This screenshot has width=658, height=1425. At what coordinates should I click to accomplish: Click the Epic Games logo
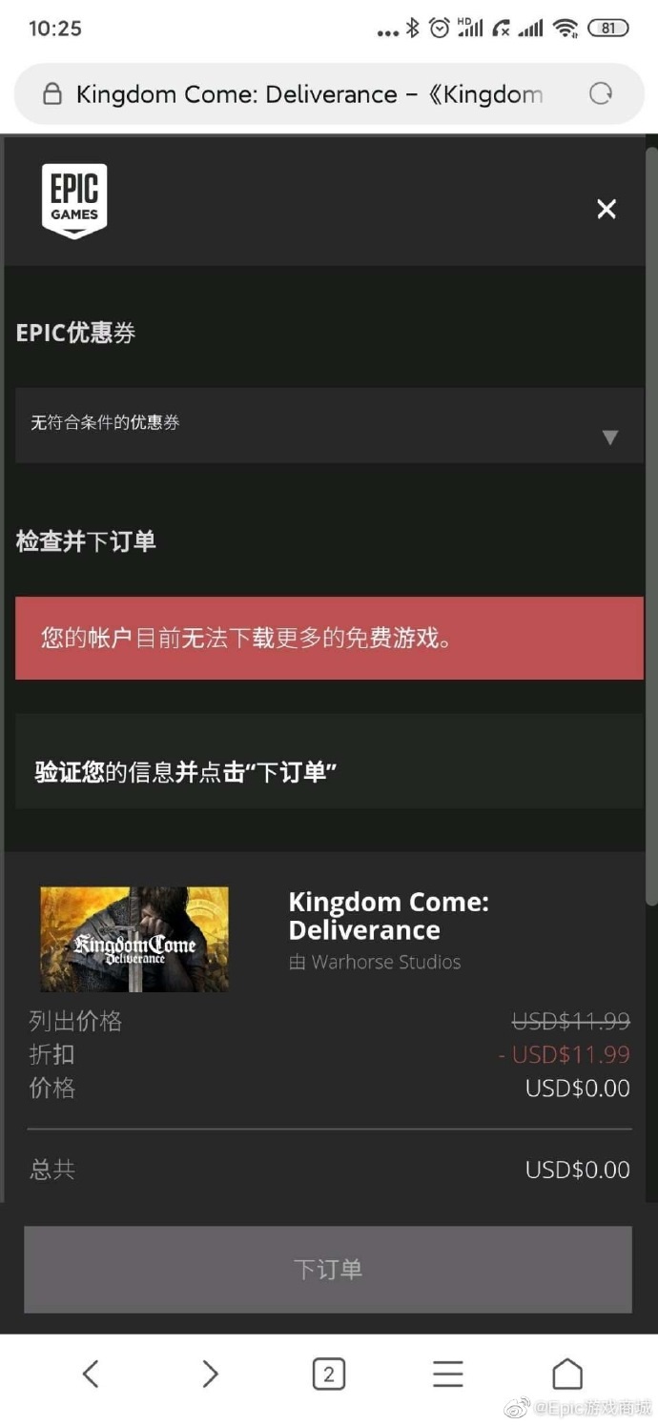(74, 200)
